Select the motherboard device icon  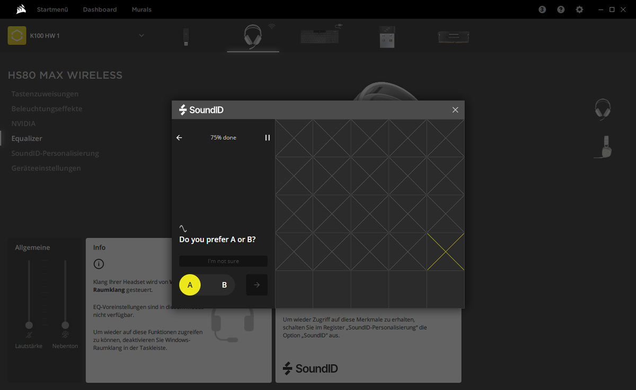387,37
